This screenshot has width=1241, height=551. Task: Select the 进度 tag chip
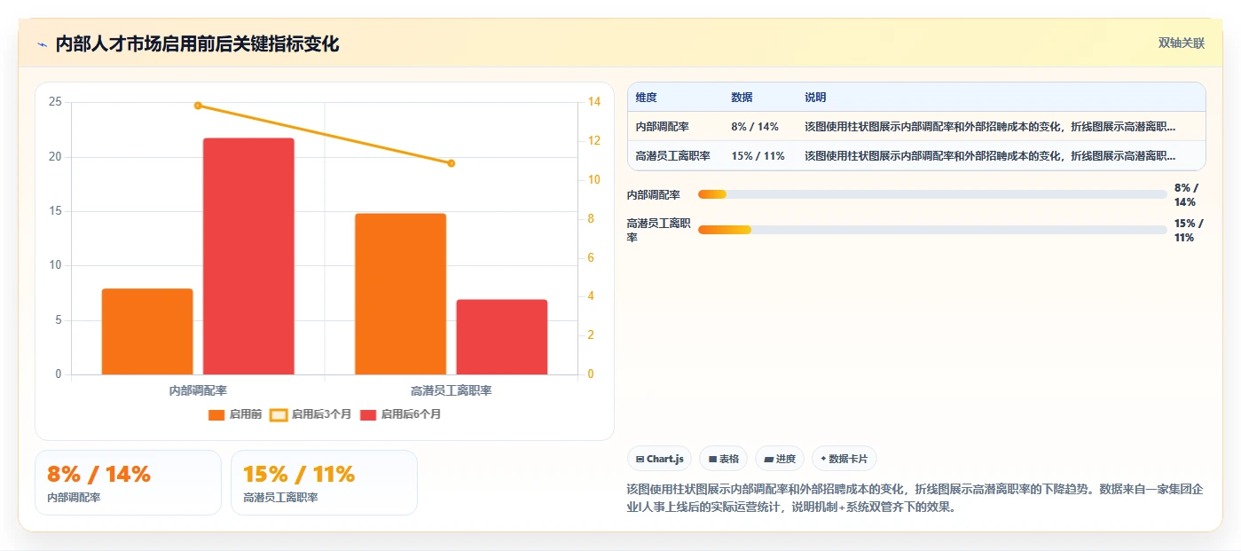coord(780,459)
